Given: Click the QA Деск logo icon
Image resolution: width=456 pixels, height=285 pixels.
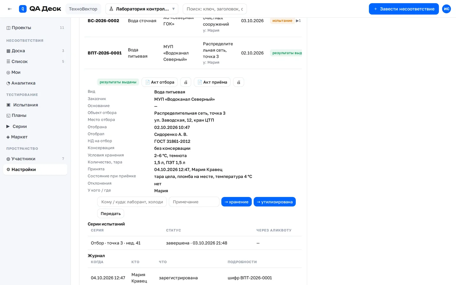Looking at the screenshot, I should click(x=23, y=9).
